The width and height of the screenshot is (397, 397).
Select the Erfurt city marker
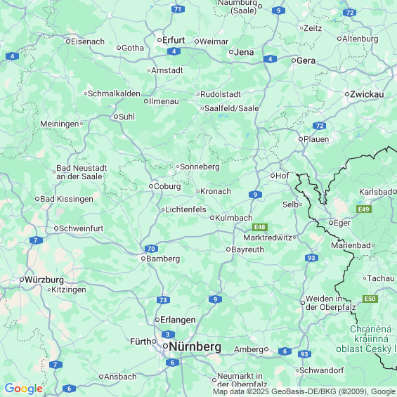pyautogui.click(x=160, y=40)
